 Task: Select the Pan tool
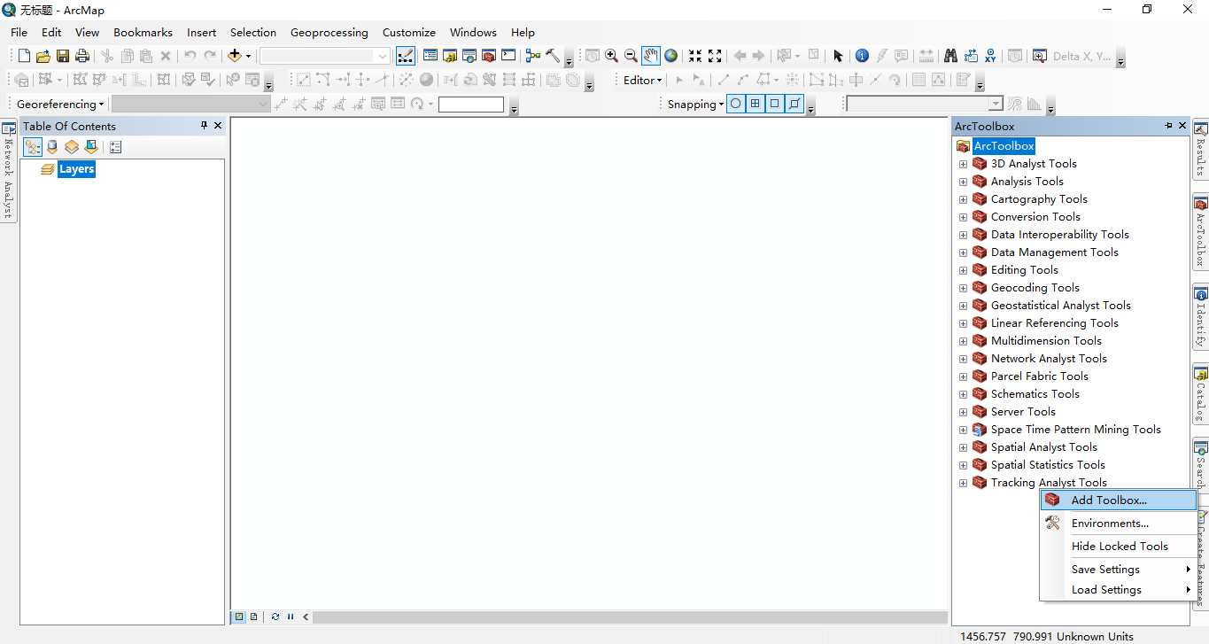(x=651, y=55)
